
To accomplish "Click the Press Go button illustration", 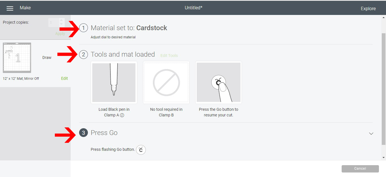I will [x=218, y=82].
